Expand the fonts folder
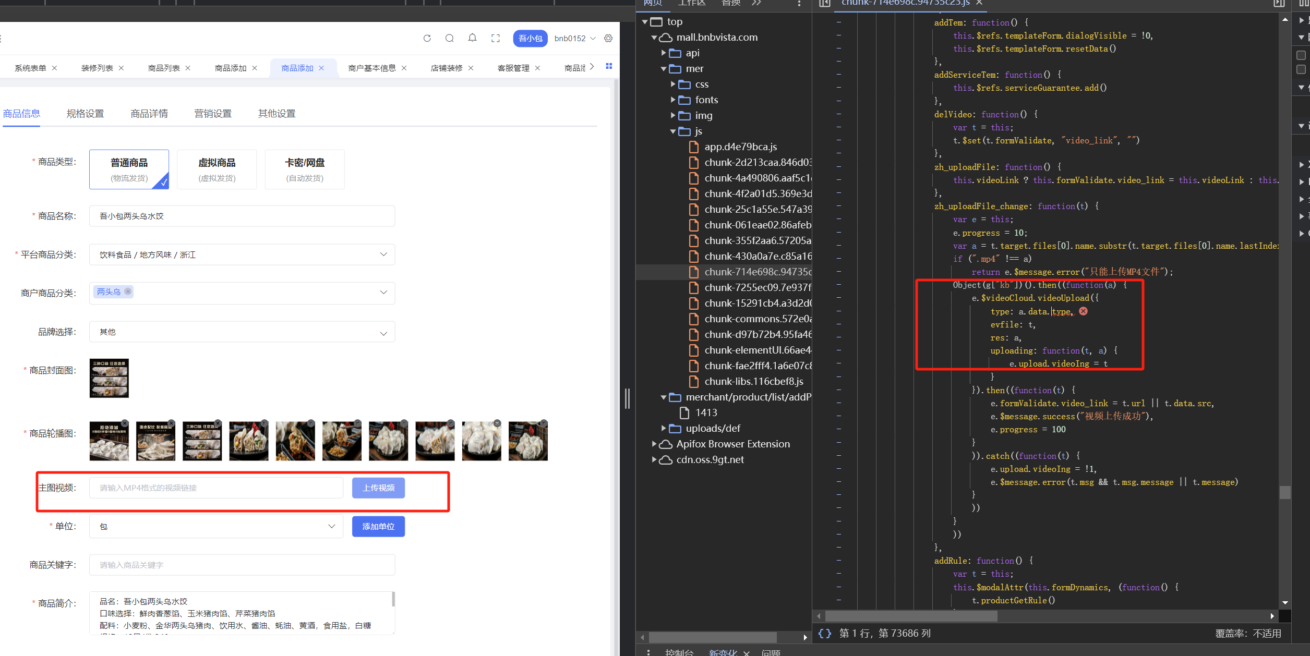This screenshot has height=656, width=1310. pos(673,100)
